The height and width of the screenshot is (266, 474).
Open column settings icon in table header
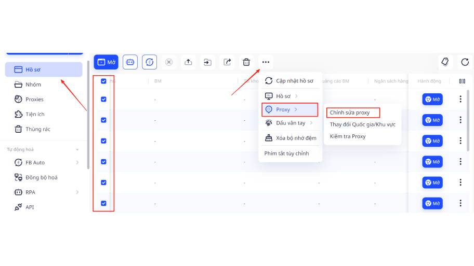tap(462, 81)
